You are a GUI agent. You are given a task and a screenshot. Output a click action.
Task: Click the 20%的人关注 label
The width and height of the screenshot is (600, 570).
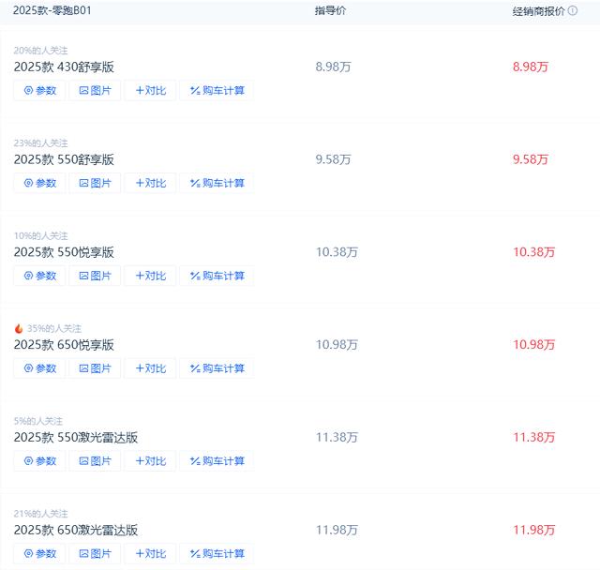[40, 50]
